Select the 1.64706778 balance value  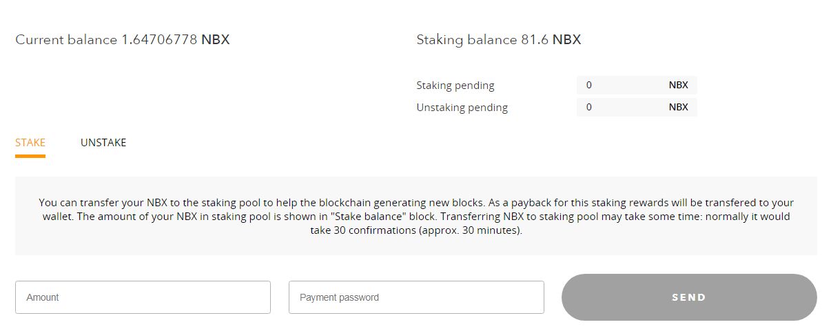tap(160, 40)
